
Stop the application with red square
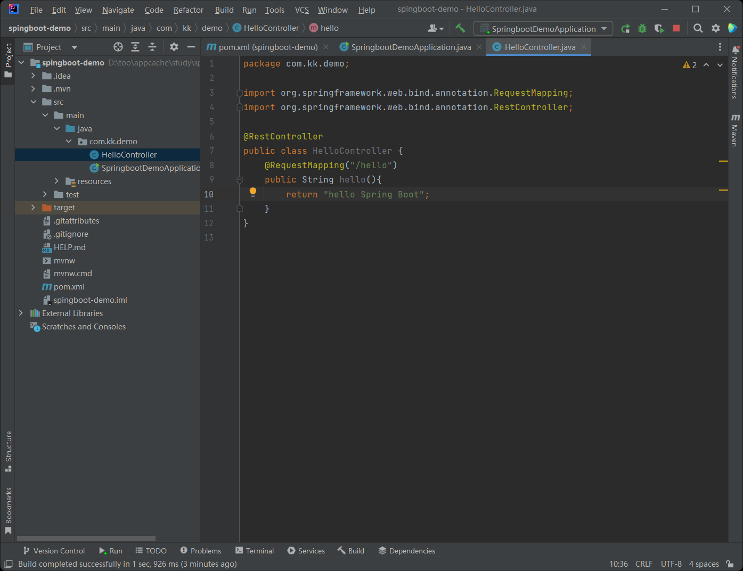(x=676, y=28)
